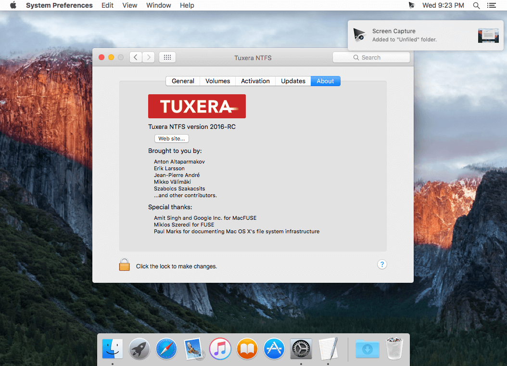The width and height of the screenshot is (507, 366).
Task: Open the Window menu
Action: pyautogui.click(x=158, y=5)
